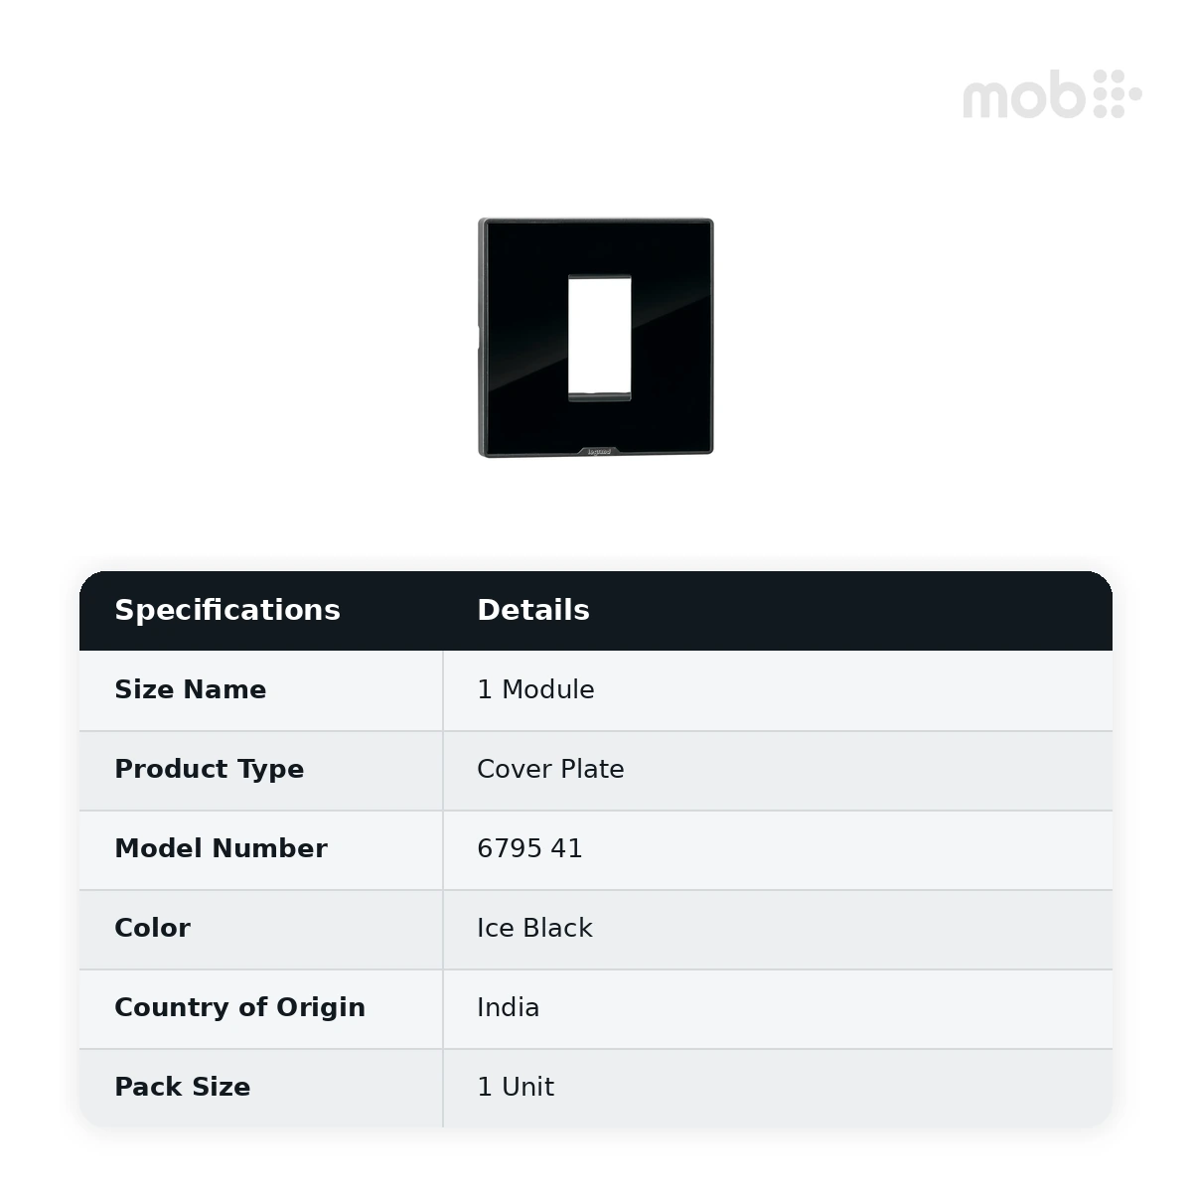1192x1192 pixels.
Task: Click the Product Type label
Action: point(210,769)
